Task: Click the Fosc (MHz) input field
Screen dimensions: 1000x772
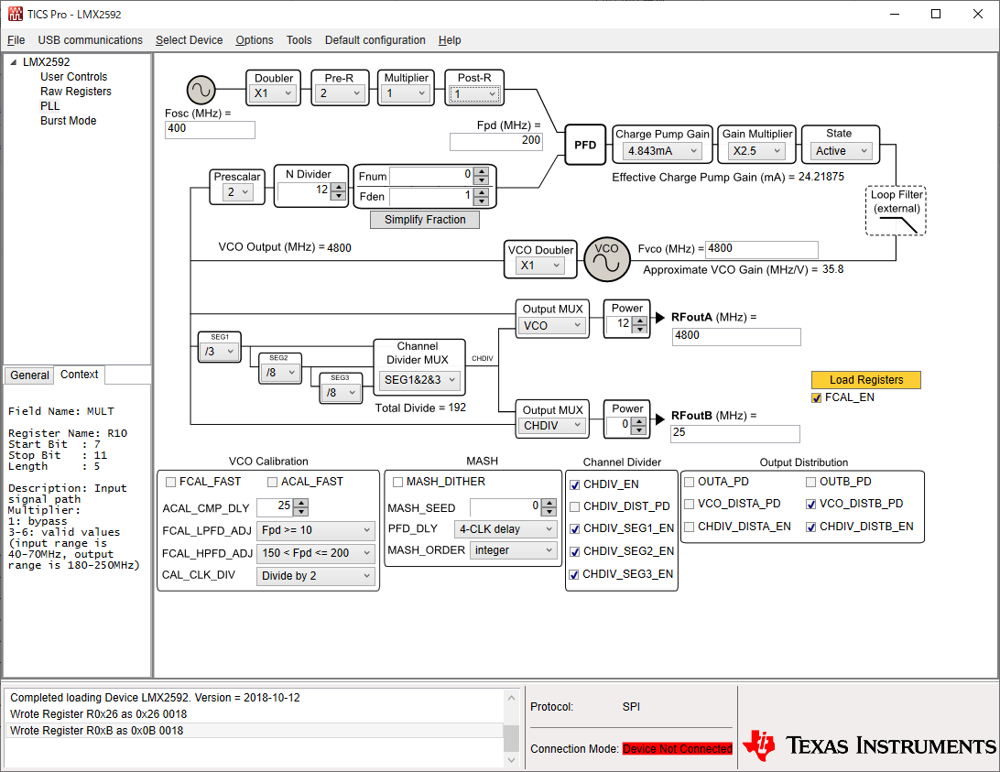Action: pyautogui.click(x=210, y=129)
